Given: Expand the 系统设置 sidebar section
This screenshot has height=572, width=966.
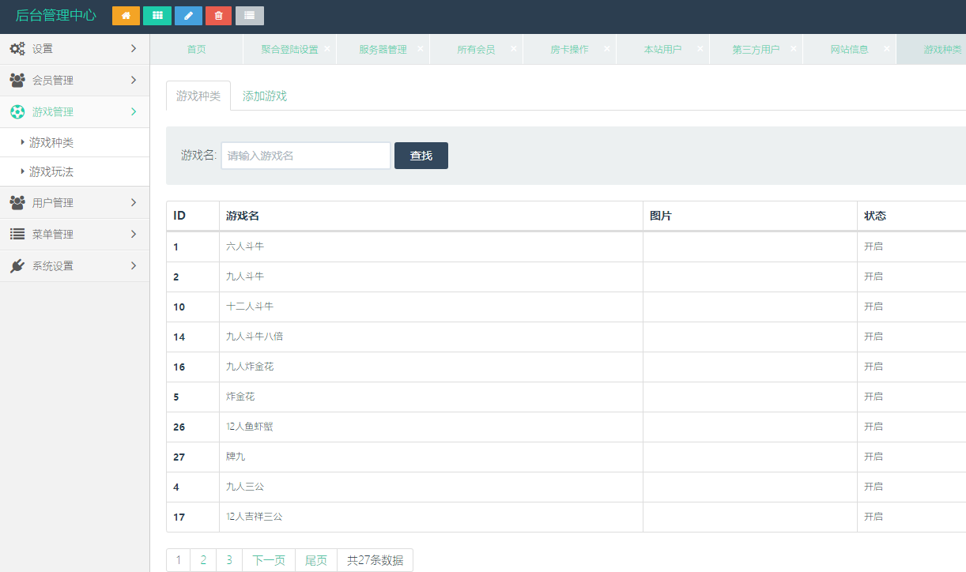Looking at the screenshot, I should [74, 266].
